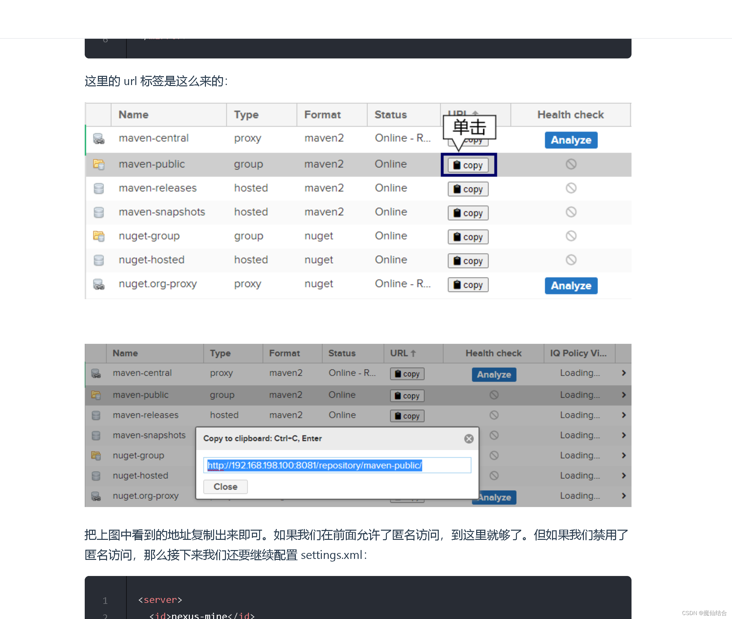Viewport: 732px width, 619px height.
Task: Copy URL of maven-public in lower table
Action: point(407,396)
